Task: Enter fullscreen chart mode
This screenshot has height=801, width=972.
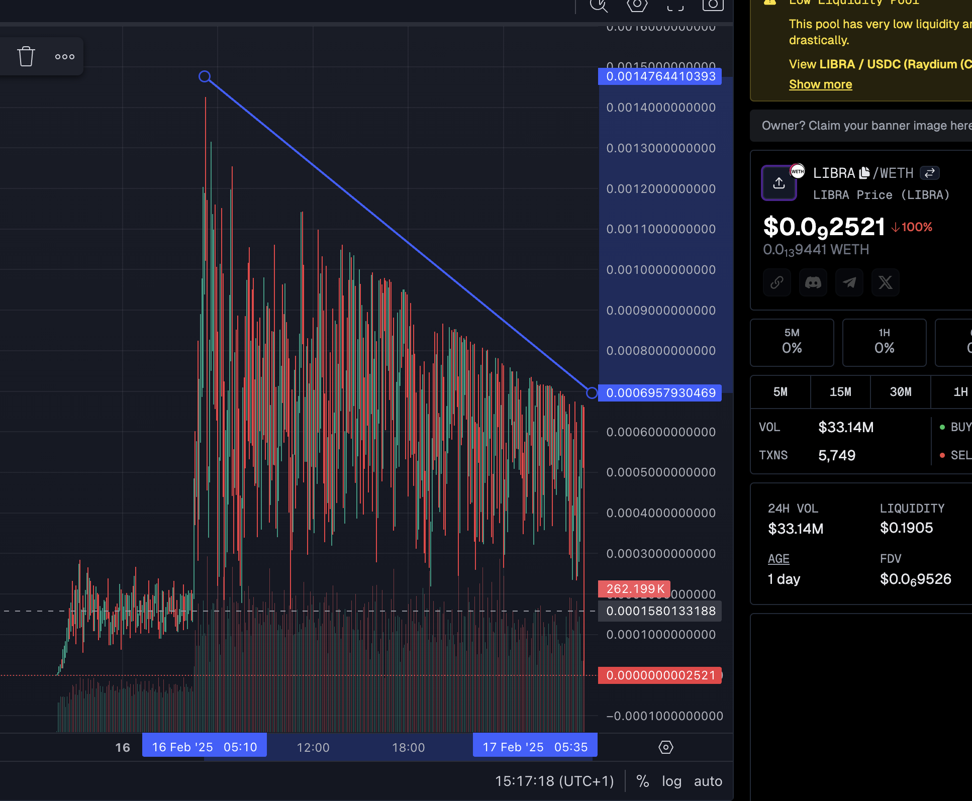Action: coord(675,5)
